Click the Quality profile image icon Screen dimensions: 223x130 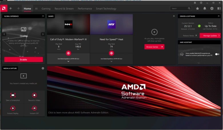[23, 29]
